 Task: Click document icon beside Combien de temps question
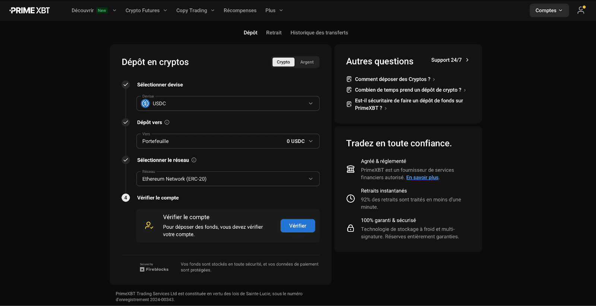(349, 90)
